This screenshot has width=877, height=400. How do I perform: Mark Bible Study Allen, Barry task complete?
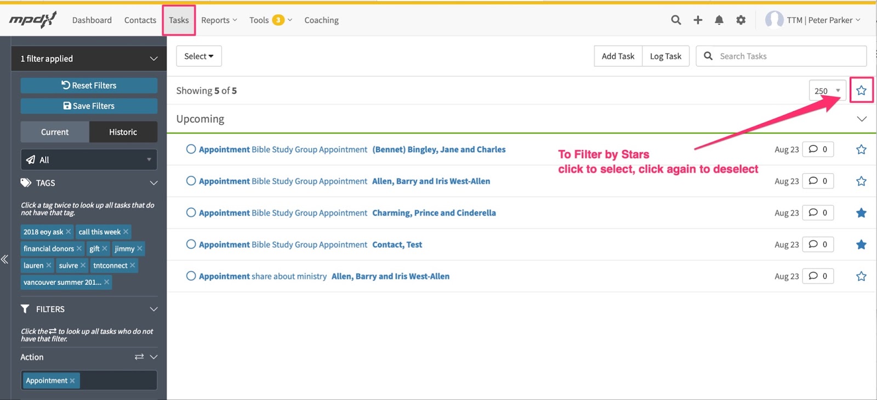(191, 181)
